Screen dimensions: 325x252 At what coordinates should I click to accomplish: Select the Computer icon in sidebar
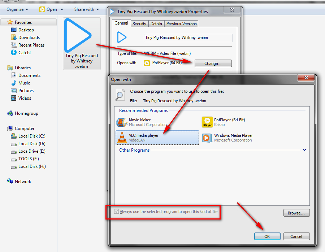pos(10,128)
